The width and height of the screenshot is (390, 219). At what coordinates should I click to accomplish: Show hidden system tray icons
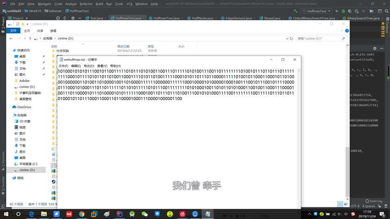310,214
